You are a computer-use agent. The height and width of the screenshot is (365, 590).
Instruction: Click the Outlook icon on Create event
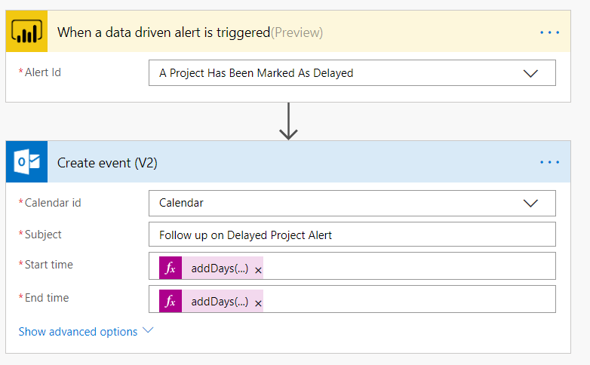(26, 162)
